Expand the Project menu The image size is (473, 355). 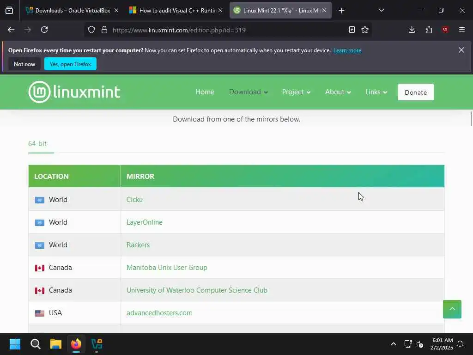[296, 92]
